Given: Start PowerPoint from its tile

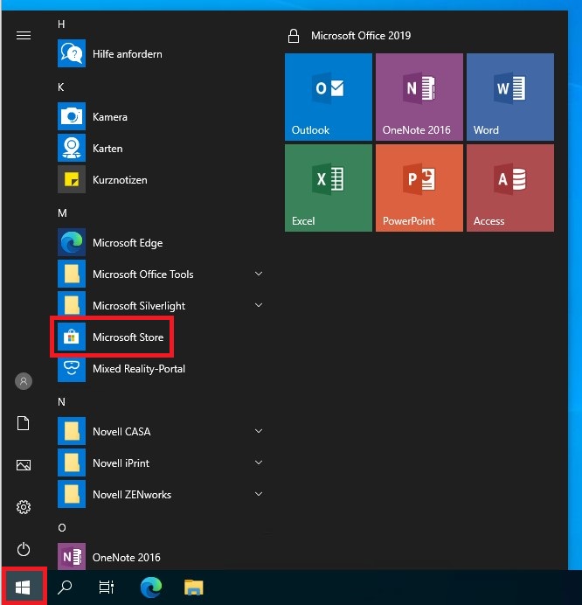Looking at the screenshot, I should click(x=419, y=188).
